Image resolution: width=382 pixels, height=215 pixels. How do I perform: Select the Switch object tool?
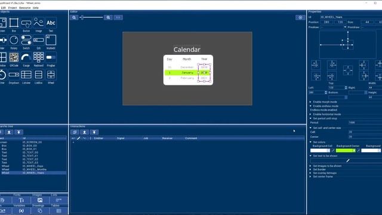click(x=26, y=40)
